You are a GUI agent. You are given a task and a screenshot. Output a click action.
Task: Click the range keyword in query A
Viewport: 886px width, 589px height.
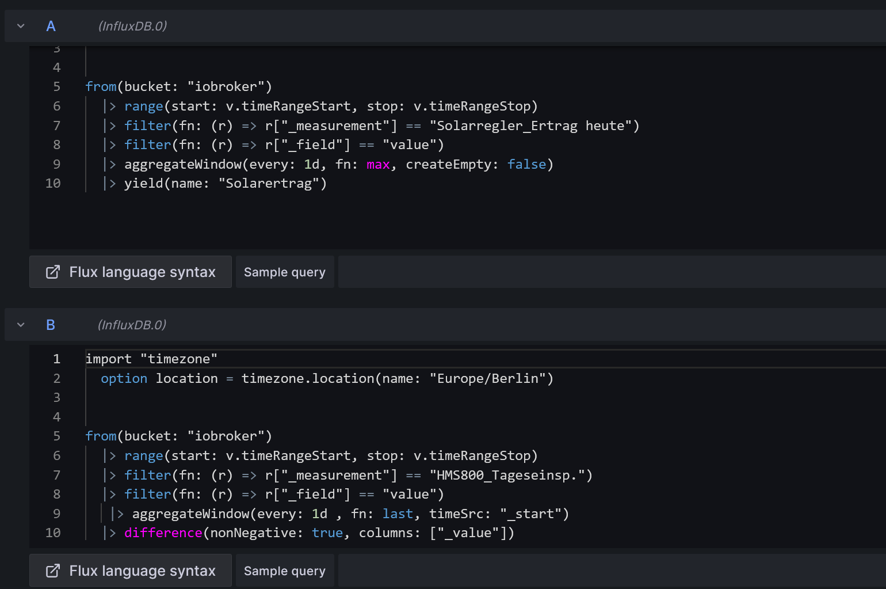click(144, 106)
